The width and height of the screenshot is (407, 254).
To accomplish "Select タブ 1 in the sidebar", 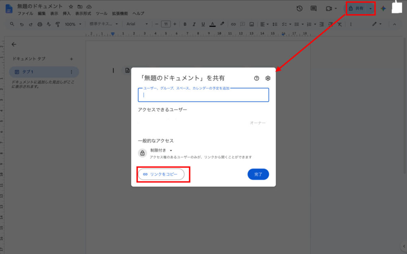I will coord(44,72).
